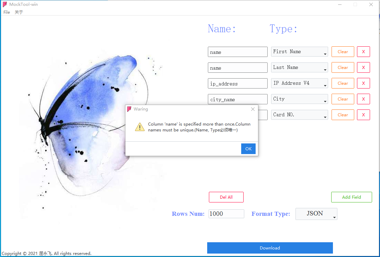Clear the Last Name row
This screenshot has height=257, width=380.
pos(343,67)
